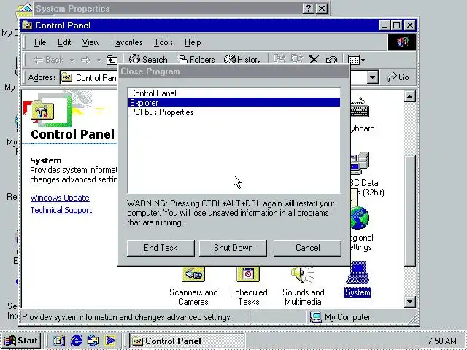
Task: Click the Control Panel heading in the left pane
Action: [x=73, y=134]
